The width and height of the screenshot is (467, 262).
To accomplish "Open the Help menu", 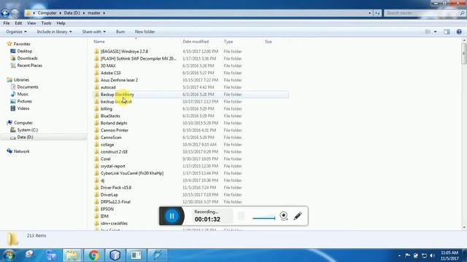I will pos(61,23).
